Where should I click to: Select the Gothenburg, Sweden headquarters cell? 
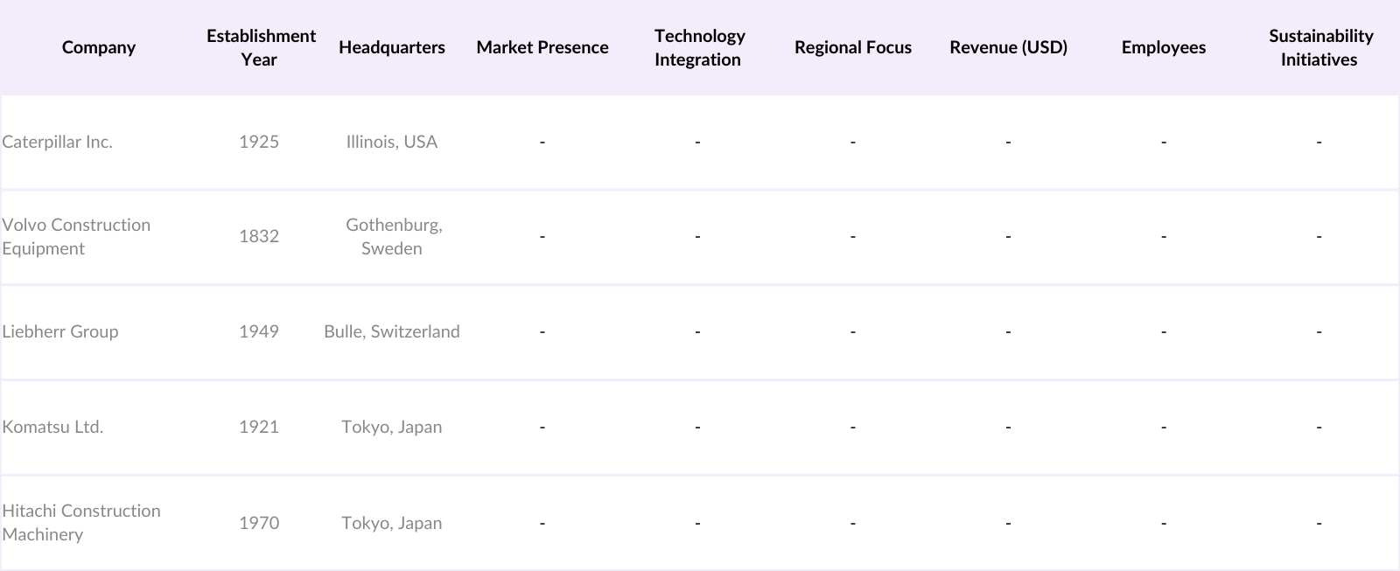(393, 236)
